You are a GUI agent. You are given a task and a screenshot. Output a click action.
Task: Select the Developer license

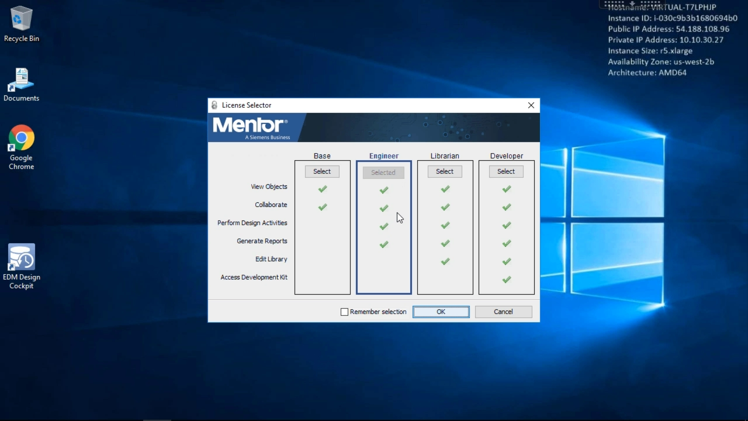pos(506,171)
